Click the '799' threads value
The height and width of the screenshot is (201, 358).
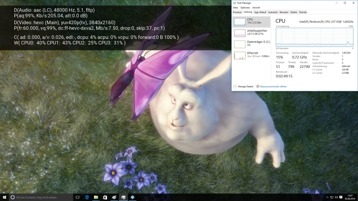(x=291, y=67)
